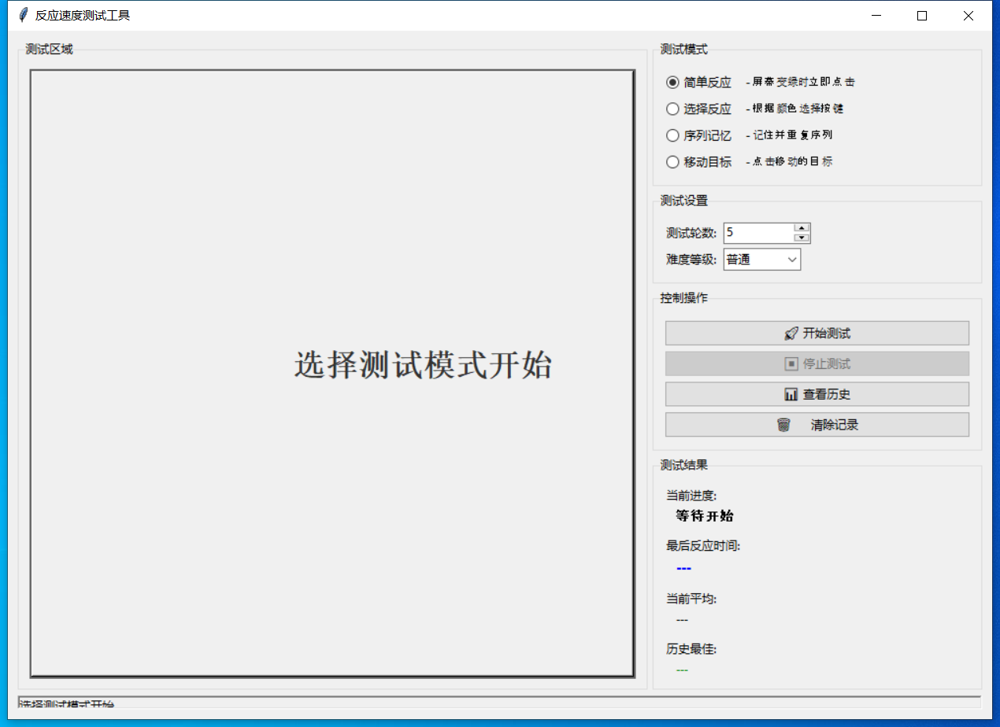Screen dimensions: 1000x727
Task: Click the trash can icon on 清除记录
Action: [783, 425]
